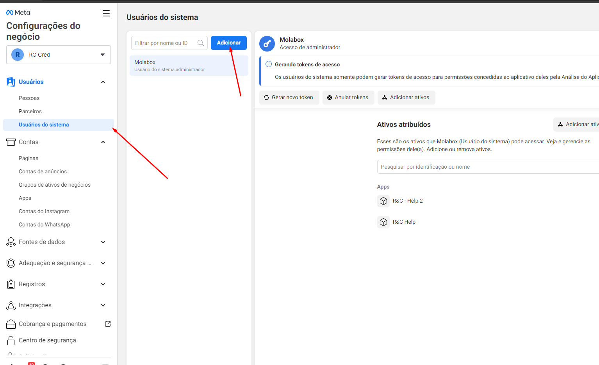599x365 pixels.
Task: Click the R avatar for RC Cred
Action: (18, 55)
